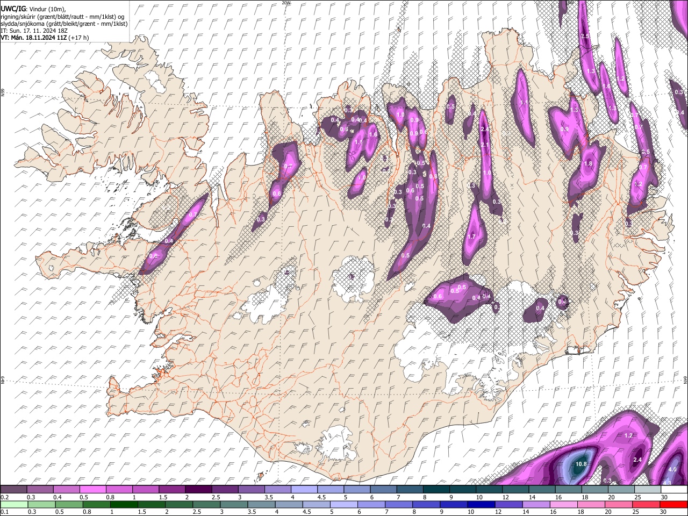Click the 10.8 precipitation maximum label offshore

pos(580,464)
